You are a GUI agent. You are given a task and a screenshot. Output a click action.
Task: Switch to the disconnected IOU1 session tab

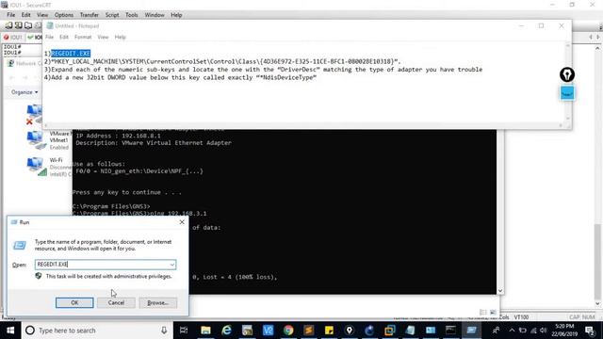click(x=12, y=38)
